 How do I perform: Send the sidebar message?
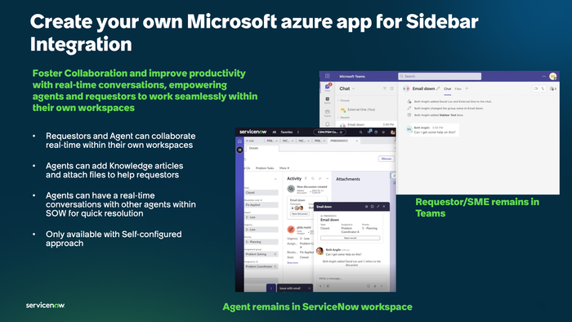(382, 286)
